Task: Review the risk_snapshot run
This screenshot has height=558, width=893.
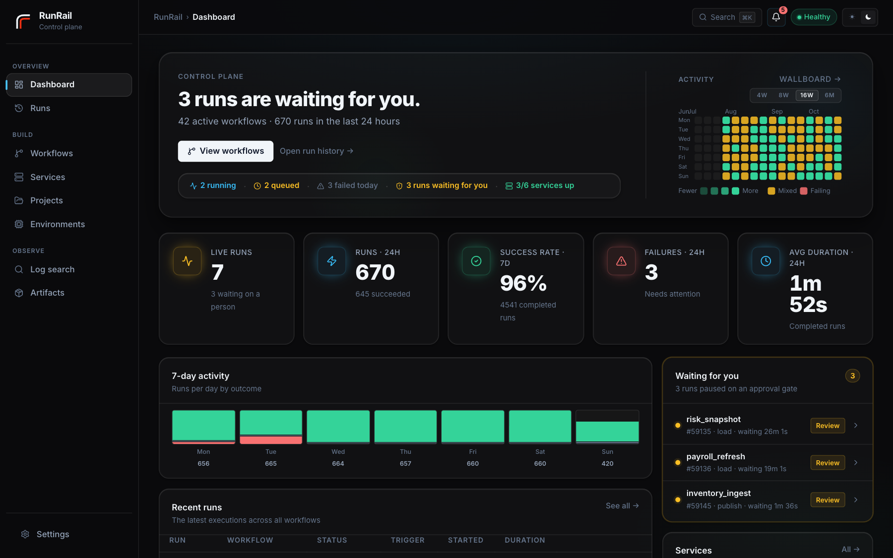Action: [828, 426]
